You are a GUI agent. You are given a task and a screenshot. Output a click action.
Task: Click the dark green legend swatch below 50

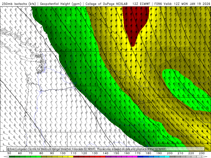pyautogui.click(x=12, y=157)
